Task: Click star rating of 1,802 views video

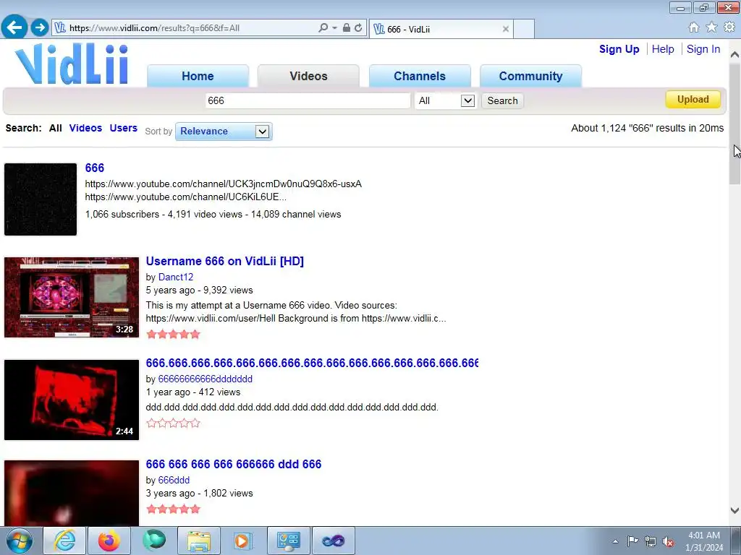Action: (174, 509)
